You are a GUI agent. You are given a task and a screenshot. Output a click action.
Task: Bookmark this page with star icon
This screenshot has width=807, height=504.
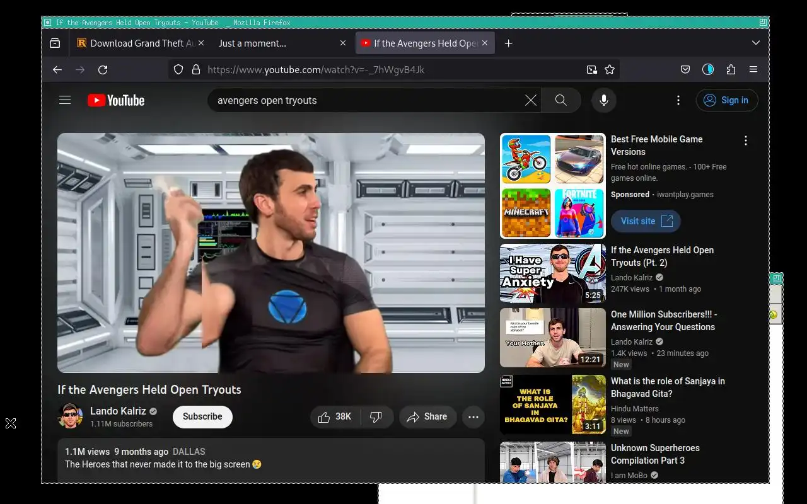(x=610, y=70)
